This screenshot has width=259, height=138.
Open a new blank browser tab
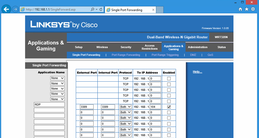[160, 10]
